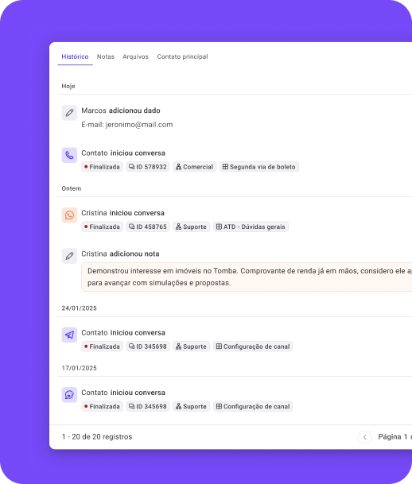Click Finalizada tag under 24/01/2025

103,347
